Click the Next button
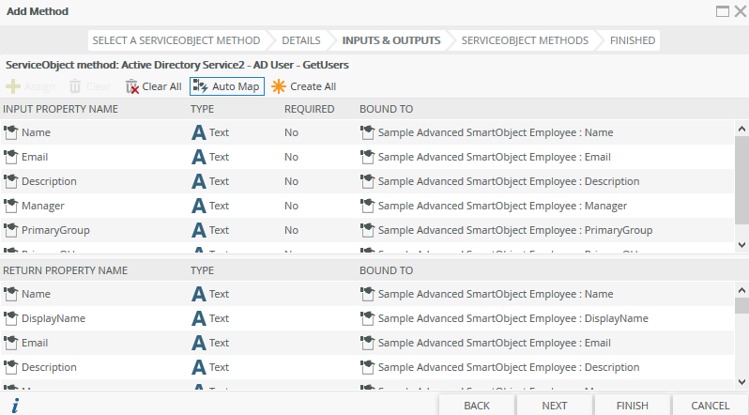Screen dimensions: 749x415 coord(555,406)
